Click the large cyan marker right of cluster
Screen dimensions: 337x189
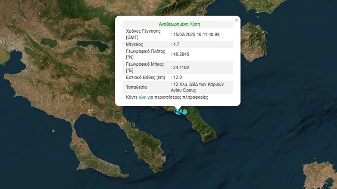(185, 112)
